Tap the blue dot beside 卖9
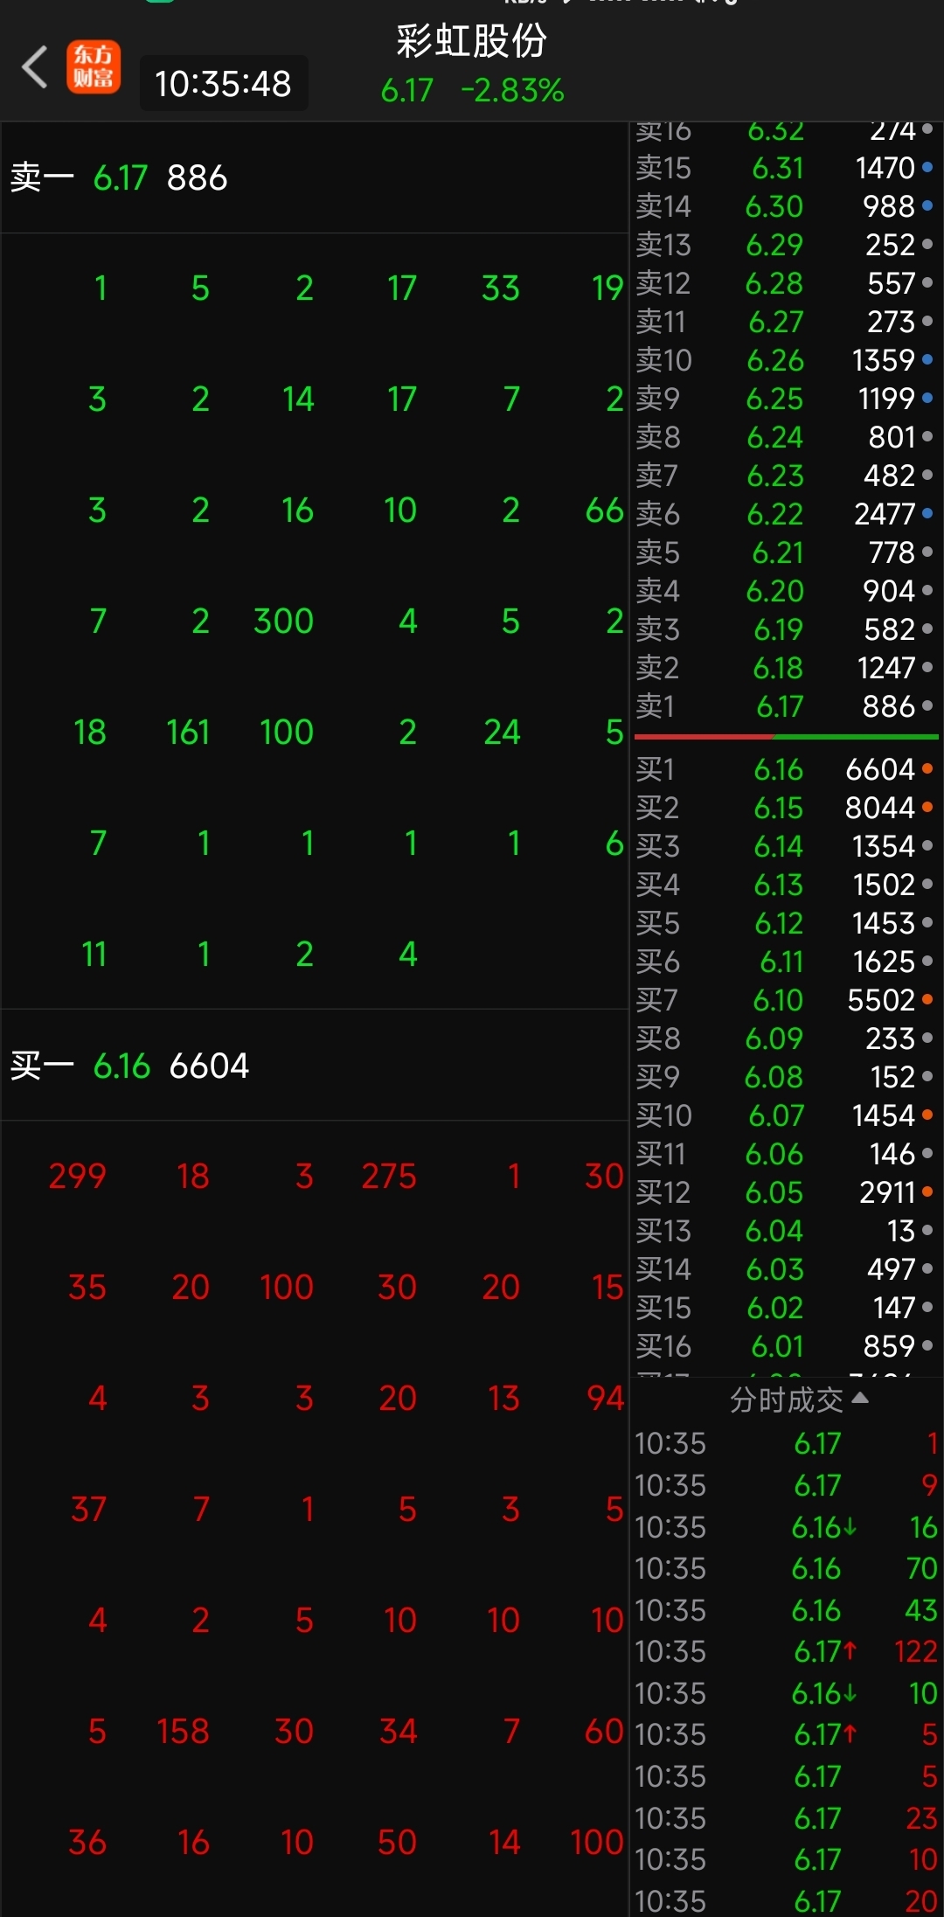 click(927, 398)
